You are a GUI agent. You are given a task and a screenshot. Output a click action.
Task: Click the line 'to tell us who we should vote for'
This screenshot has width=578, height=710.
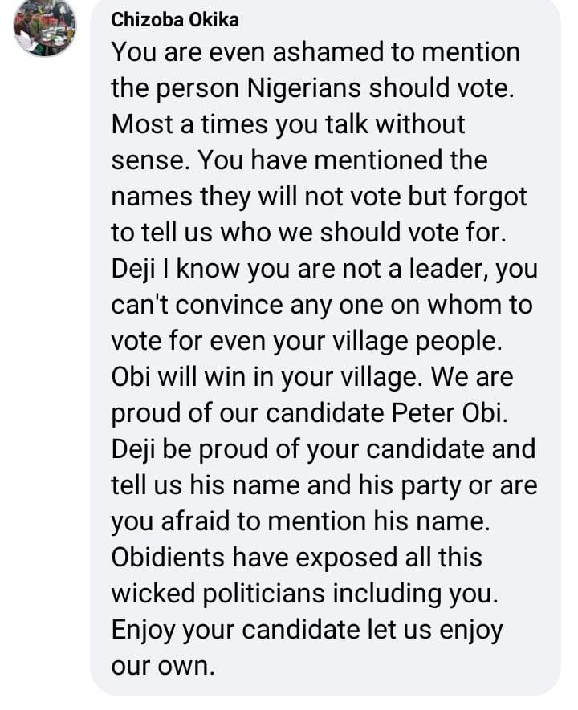point(307,233)
